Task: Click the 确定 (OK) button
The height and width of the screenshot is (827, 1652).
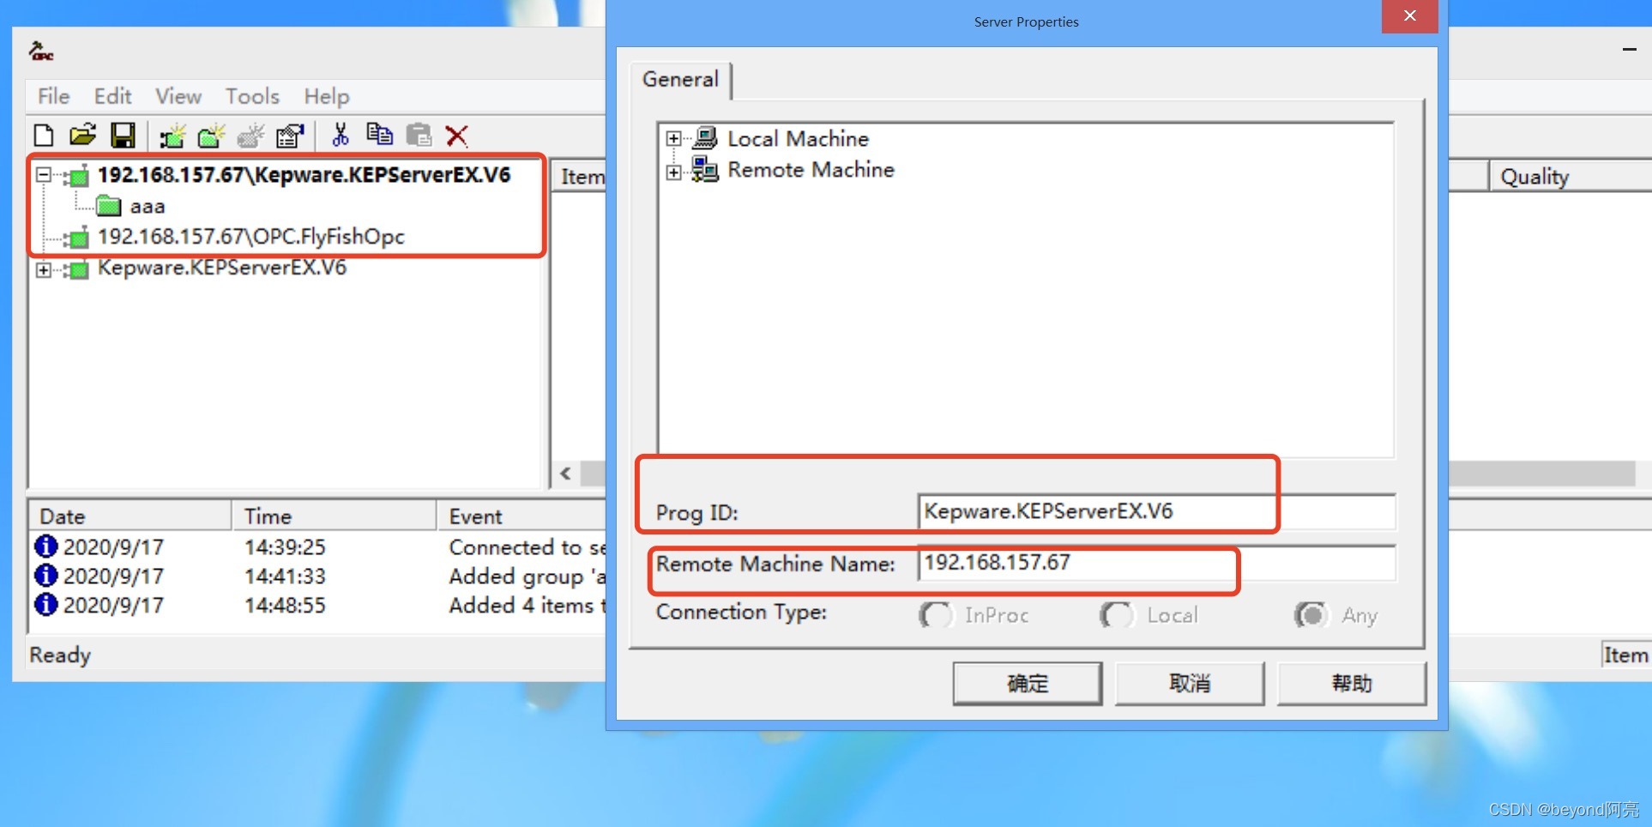Action: tap(1028, 683)
